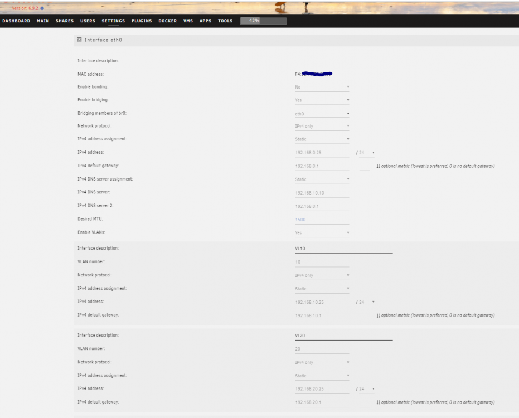519x418 pixels.
Task: Open subnet mask dropdown for 192.168.0.25
Action: click(367, 153)
